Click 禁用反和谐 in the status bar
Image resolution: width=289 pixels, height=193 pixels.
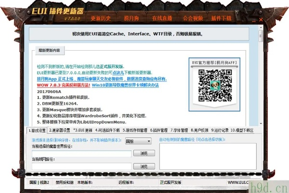[x=64, y=183]
